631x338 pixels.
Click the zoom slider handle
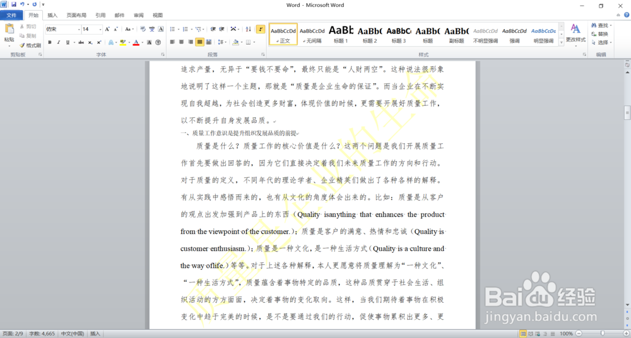pos(602,334)
